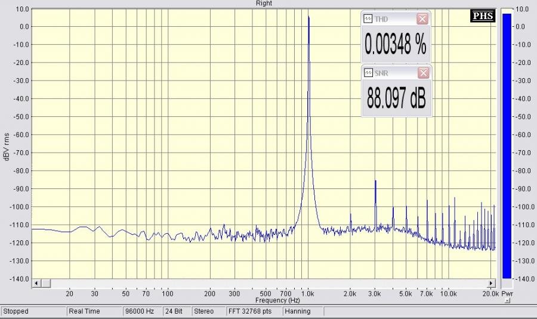Screen dimensions: 537x319
Task: Click the 96000 Hz sample rate field
Action: coord(140,311)
